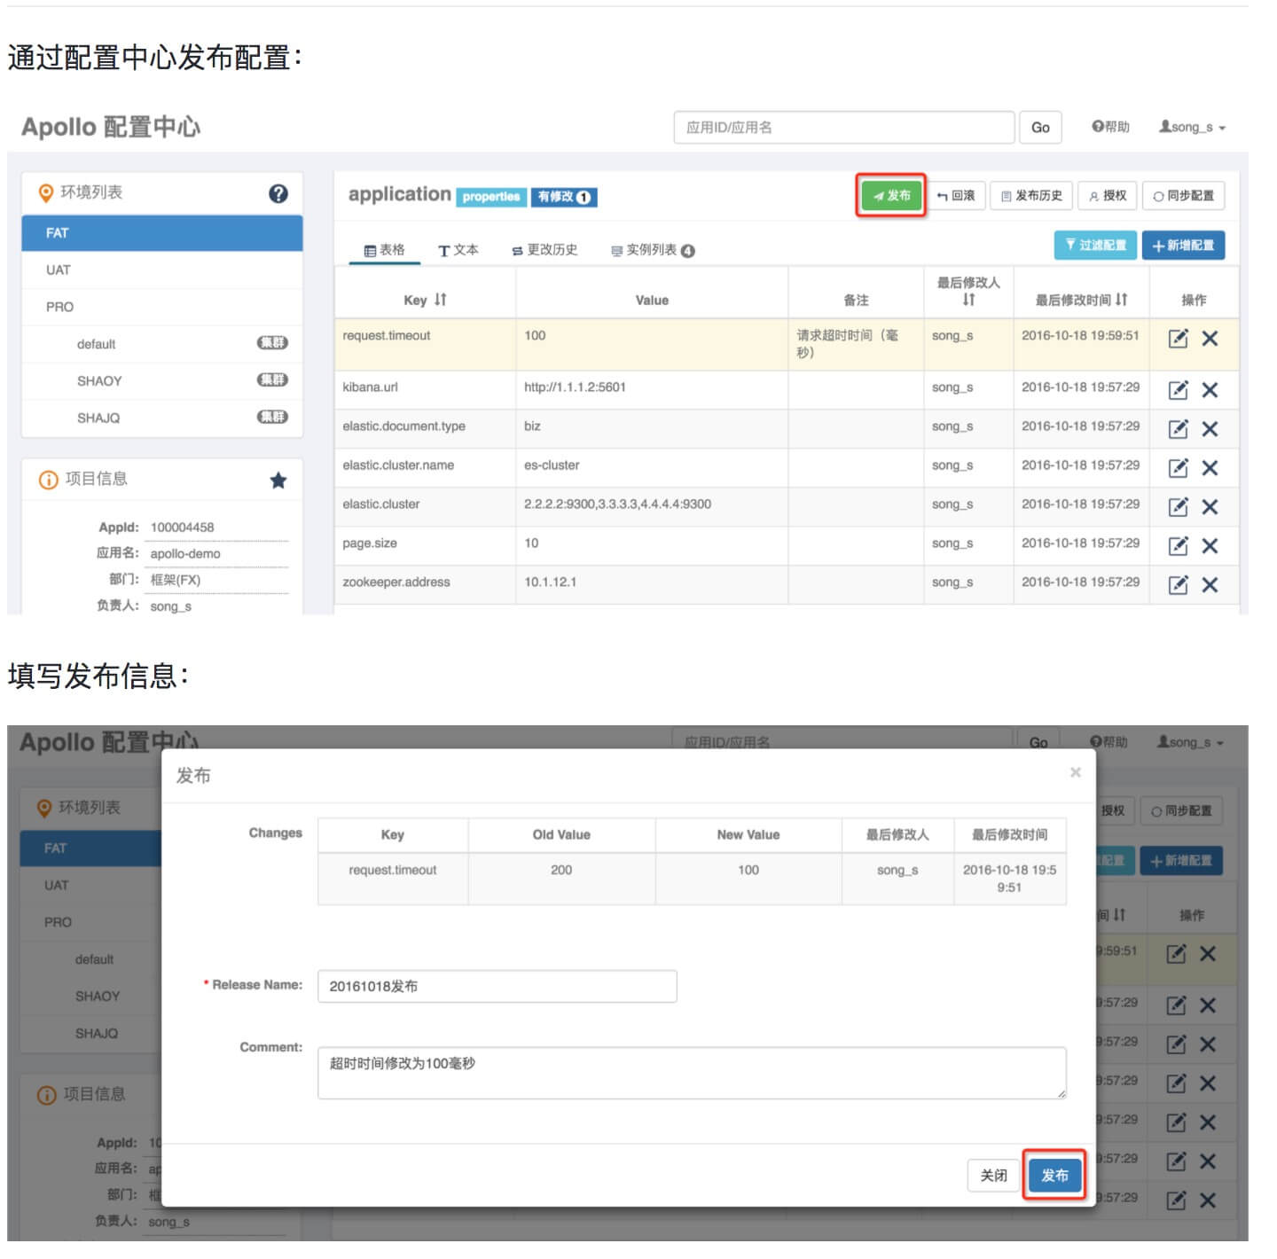This screenshot has width=1277, height=1259.
Task: Edit the page.size config row
Action: point(1178,545)
